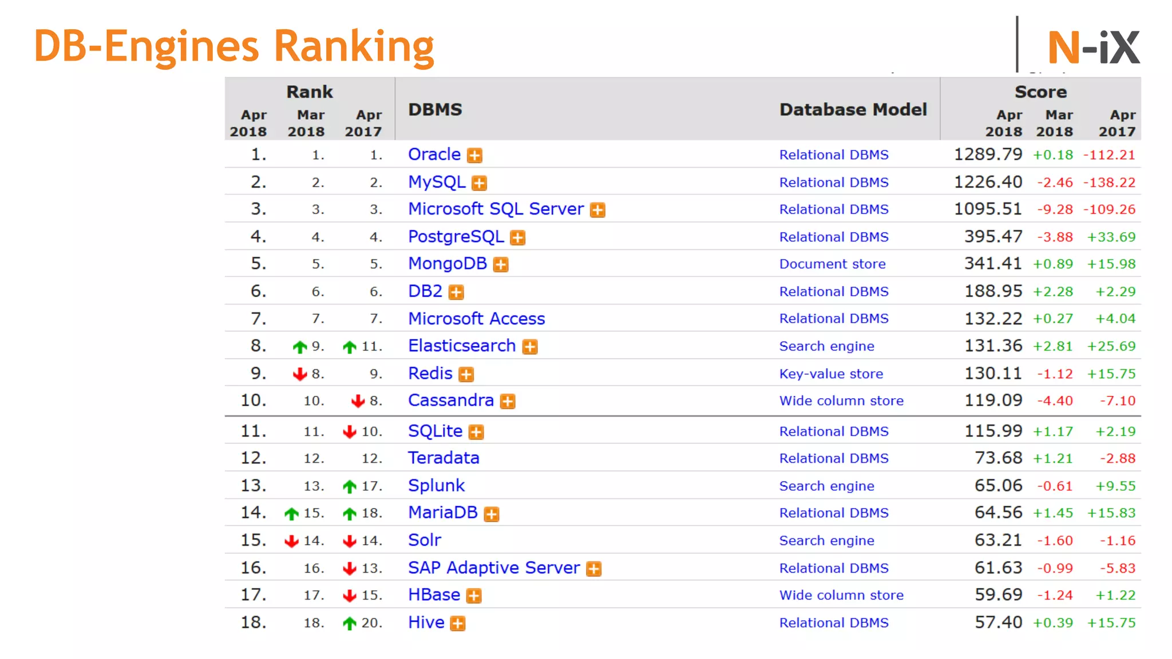Open the MariaDB link
The image size is (1172, 659).
[443, 513]
